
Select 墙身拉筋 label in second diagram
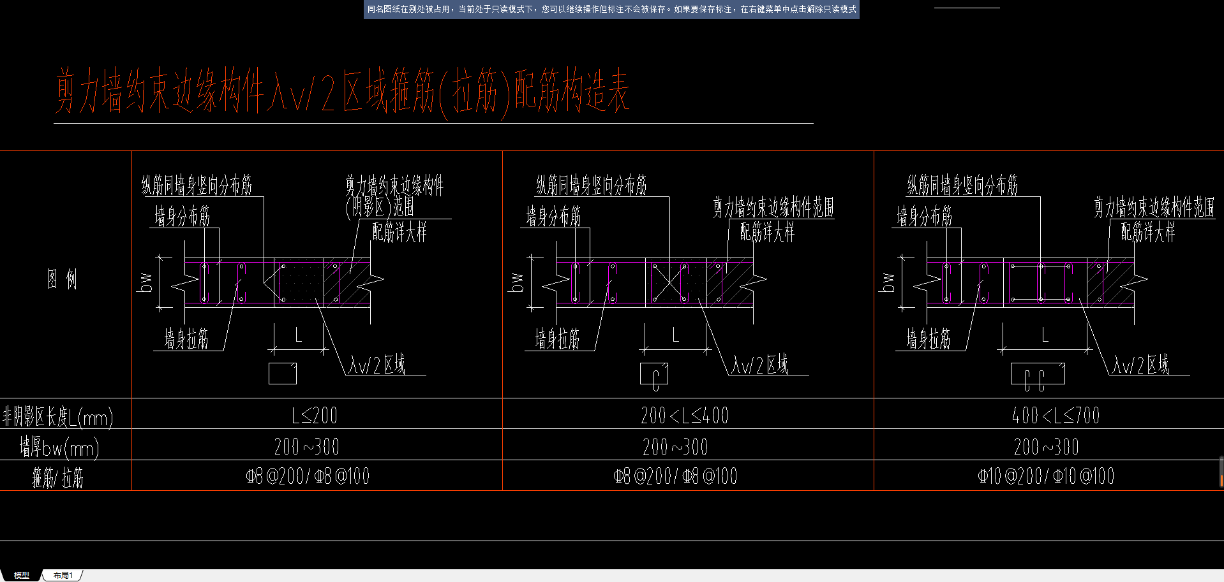[557, 338]
